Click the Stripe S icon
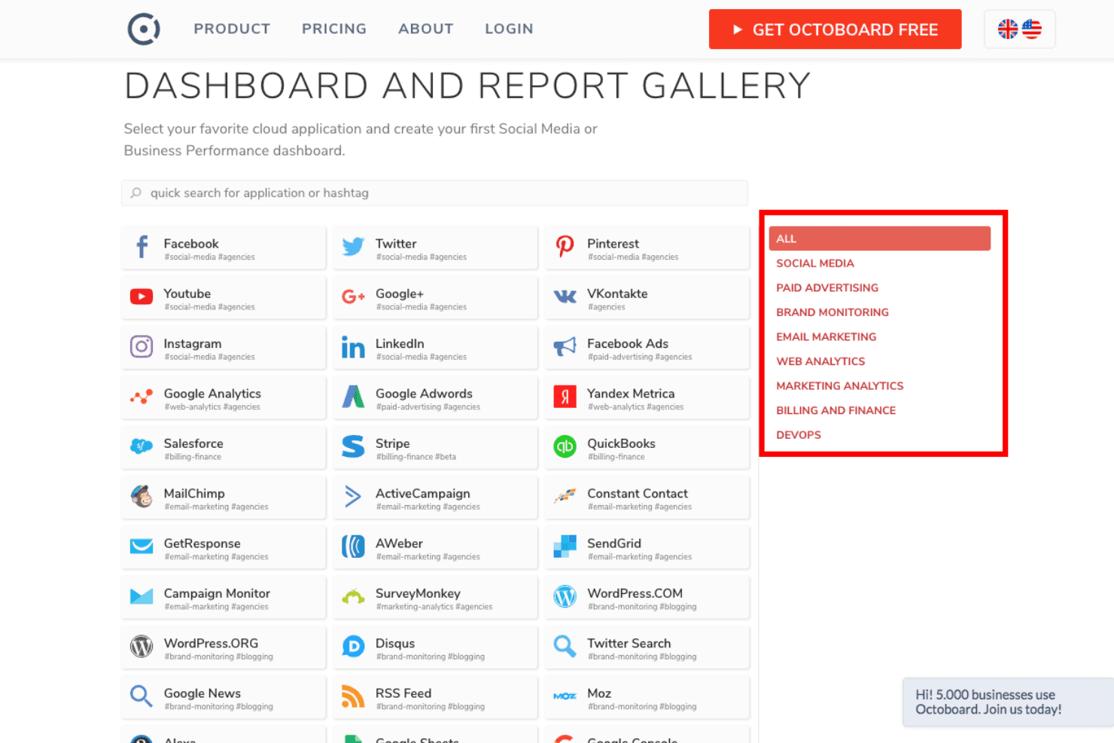 click(353, 446)
